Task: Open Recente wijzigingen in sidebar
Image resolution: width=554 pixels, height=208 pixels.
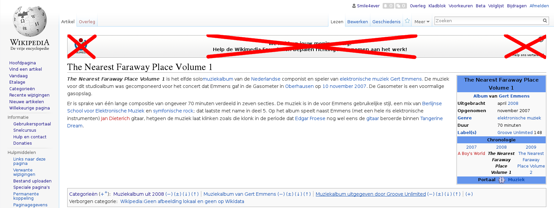Action: [x=29, y=95]
